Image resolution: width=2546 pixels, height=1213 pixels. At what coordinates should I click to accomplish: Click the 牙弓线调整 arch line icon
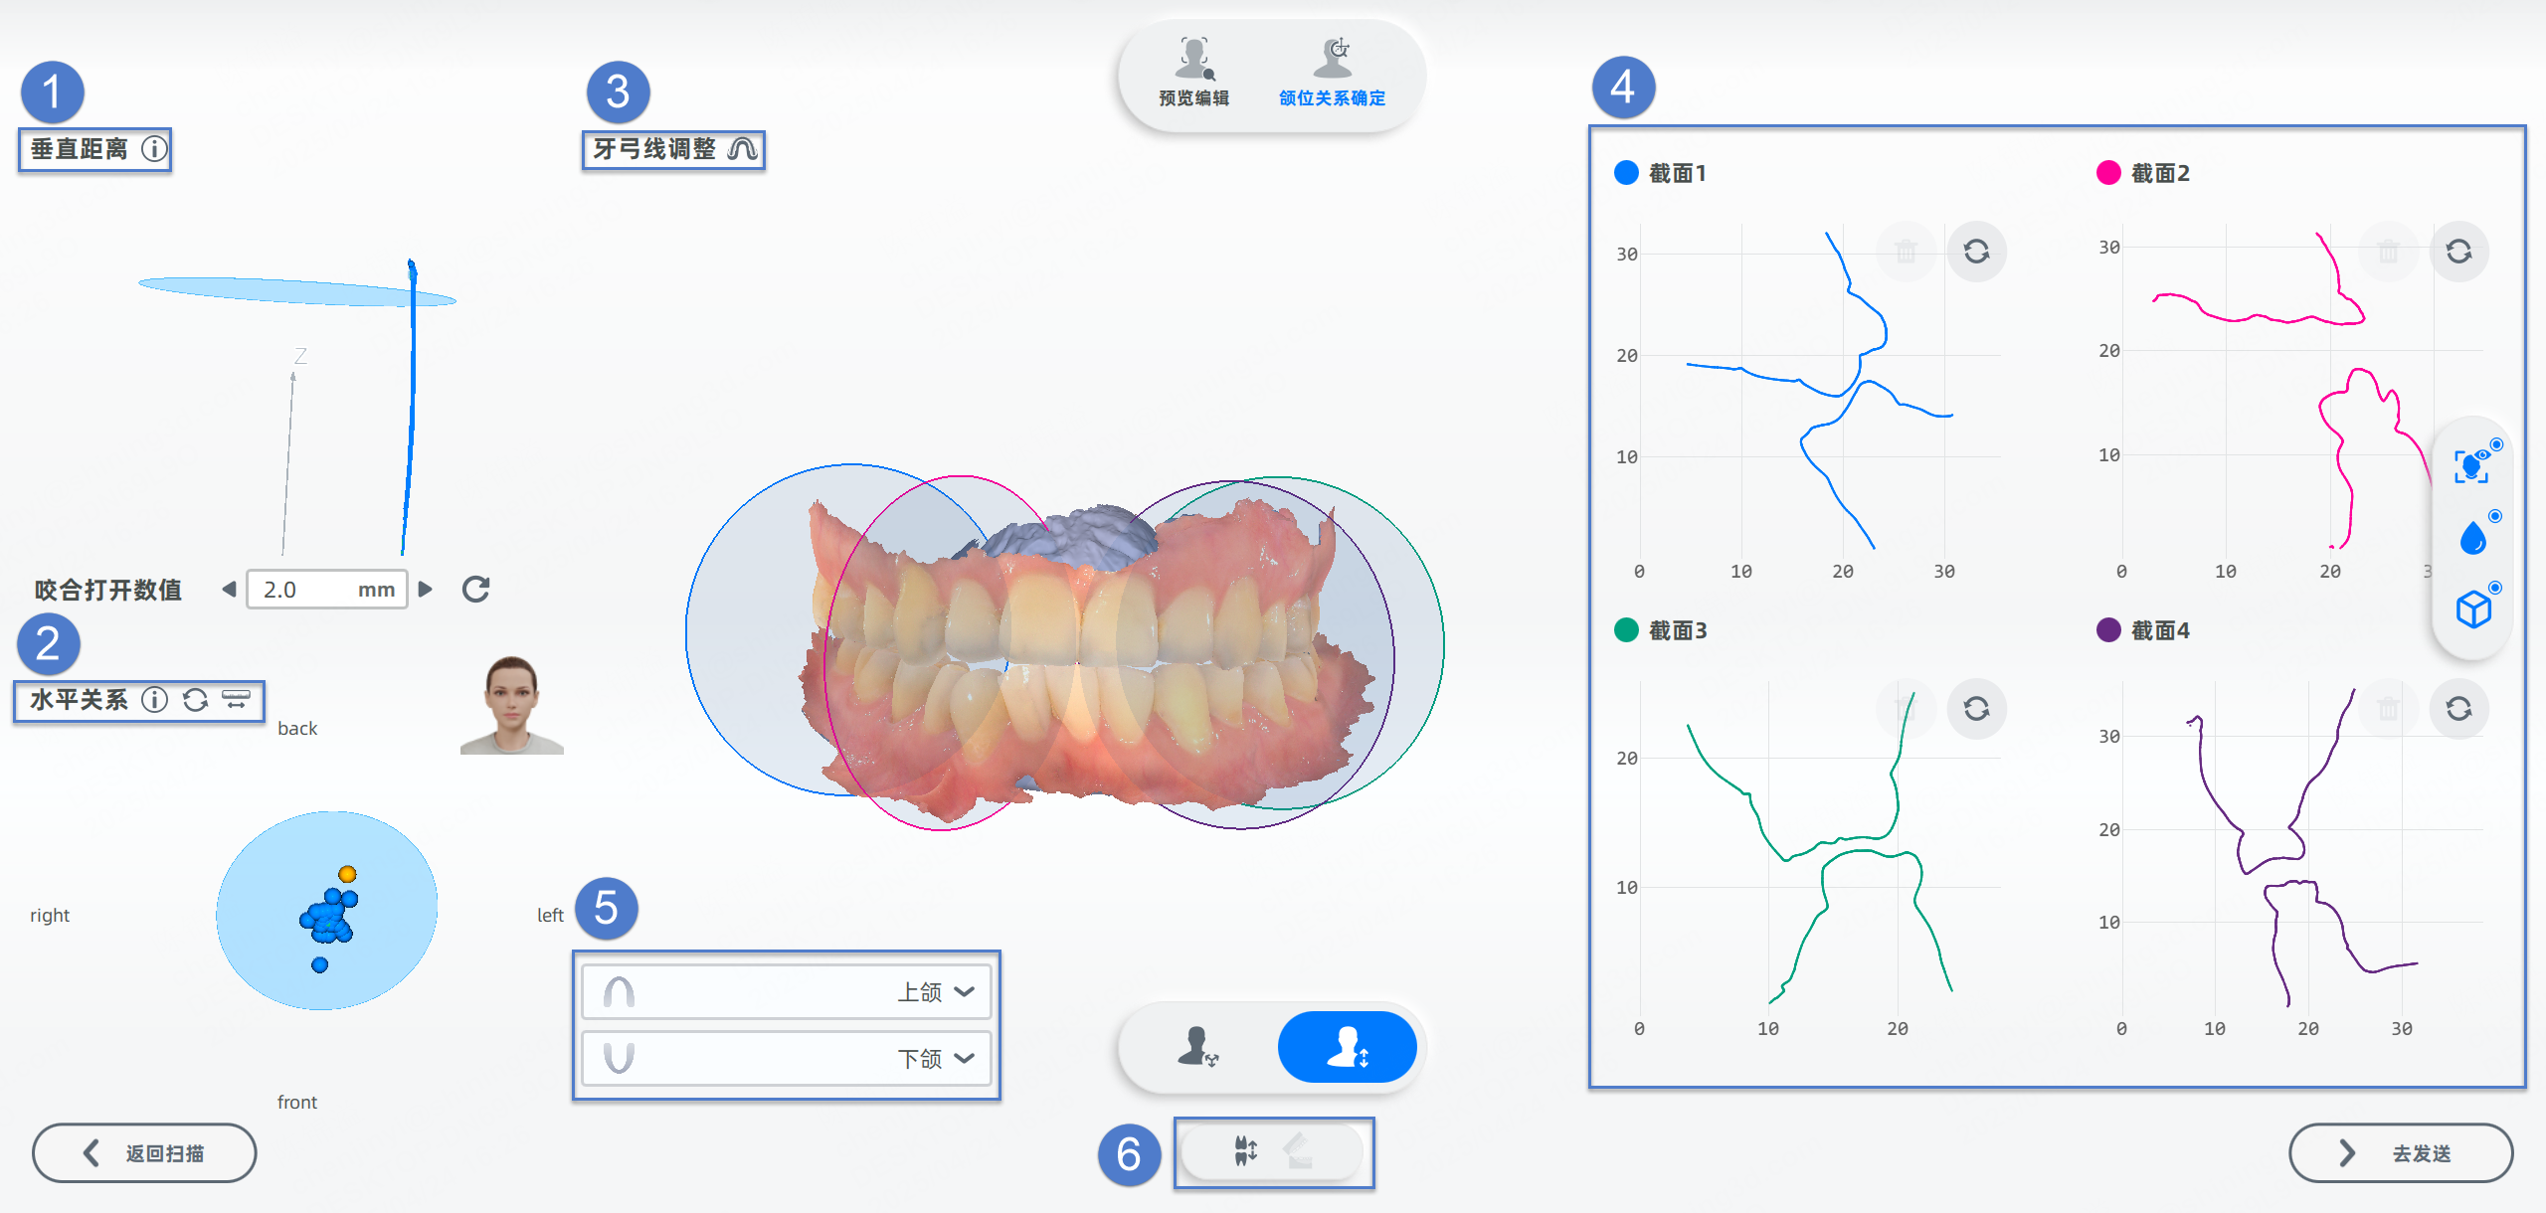pyautogui.click(x=742, y=149)
